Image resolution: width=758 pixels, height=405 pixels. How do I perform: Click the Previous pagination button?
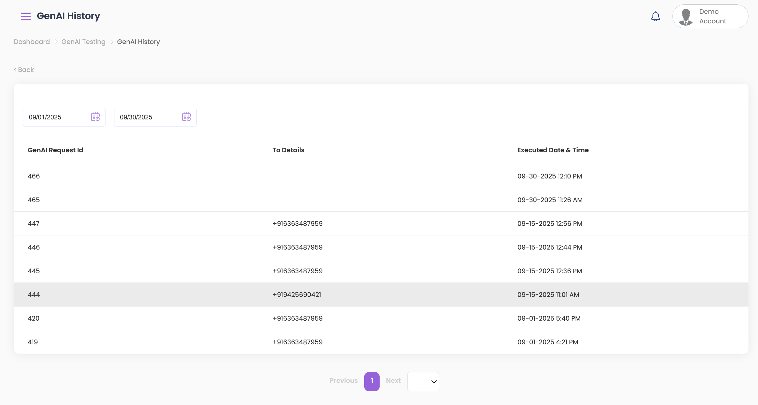pos(344,381)
